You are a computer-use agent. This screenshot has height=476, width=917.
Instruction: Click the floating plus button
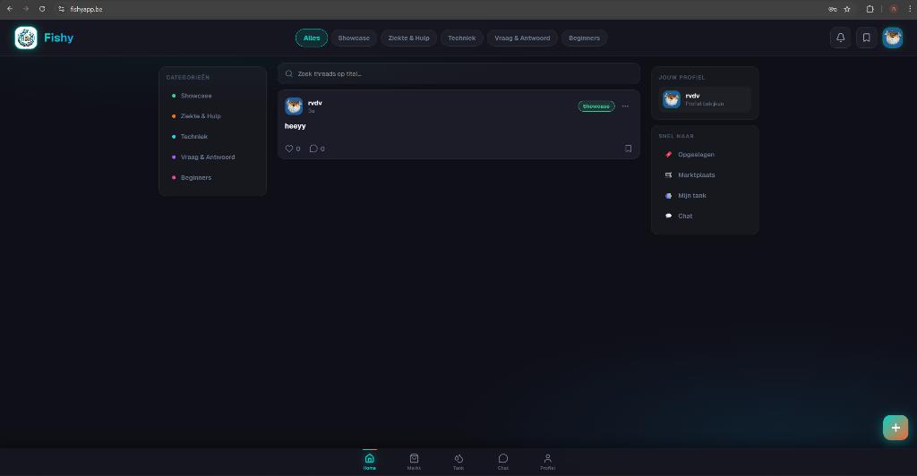tap(895, 428)
